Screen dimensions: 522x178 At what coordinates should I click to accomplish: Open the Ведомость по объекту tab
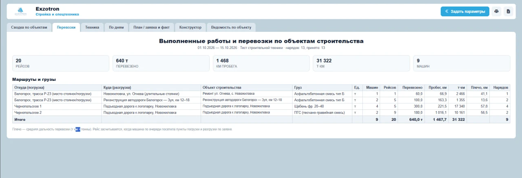(231, 27)
